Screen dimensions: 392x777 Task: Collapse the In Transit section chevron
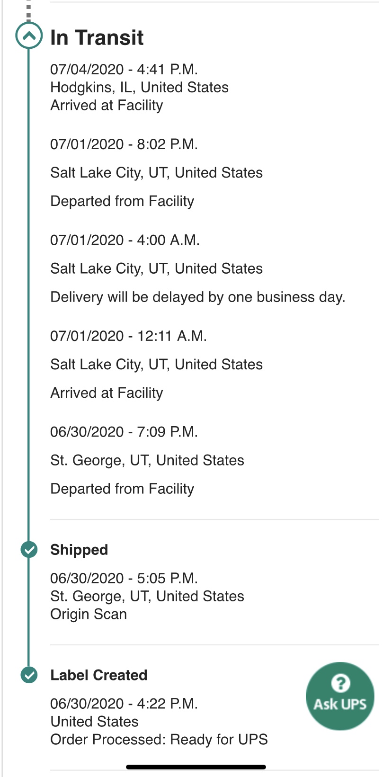pyautogui.click(x=29, y=36)
